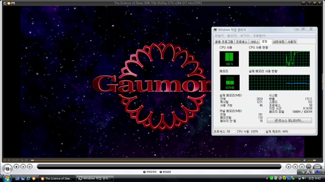The height and width of the screenshot is (182, 325).
Task: Open the control panel round button
Action: (295, 167)
